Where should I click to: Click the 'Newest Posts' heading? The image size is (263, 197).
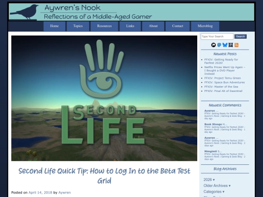[225, 54]
